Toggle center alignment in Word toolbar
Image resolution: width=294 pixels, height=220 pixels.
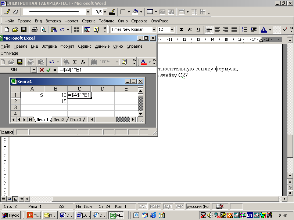coord(217,30)
